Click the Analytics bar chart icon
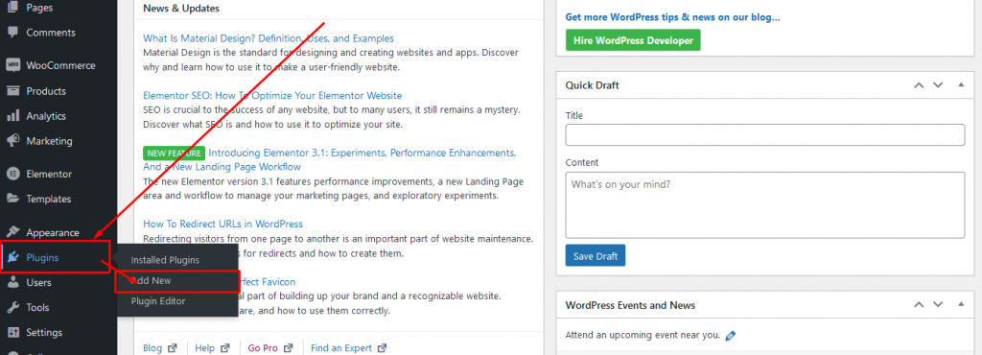 12,116
